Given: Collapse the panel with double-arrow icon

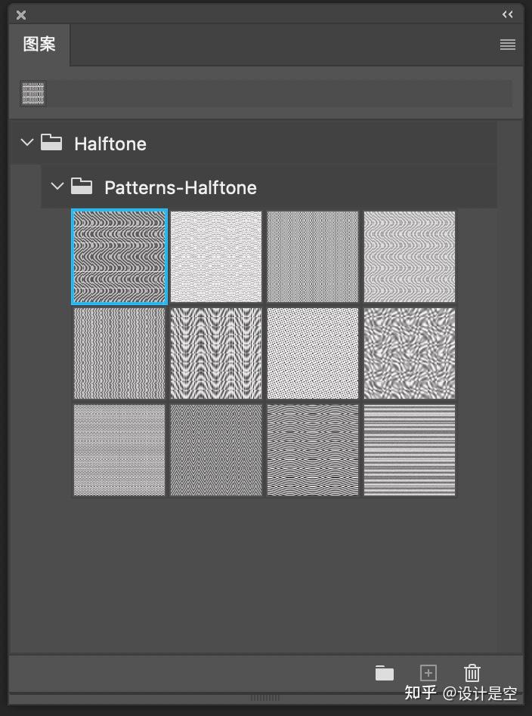Looking at the screenshot, I should tap(507, 14).
